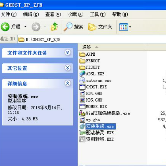166x166 pixels.
Task: Select the MOUSE.EXE file name
Action: (x=96, y=107)
